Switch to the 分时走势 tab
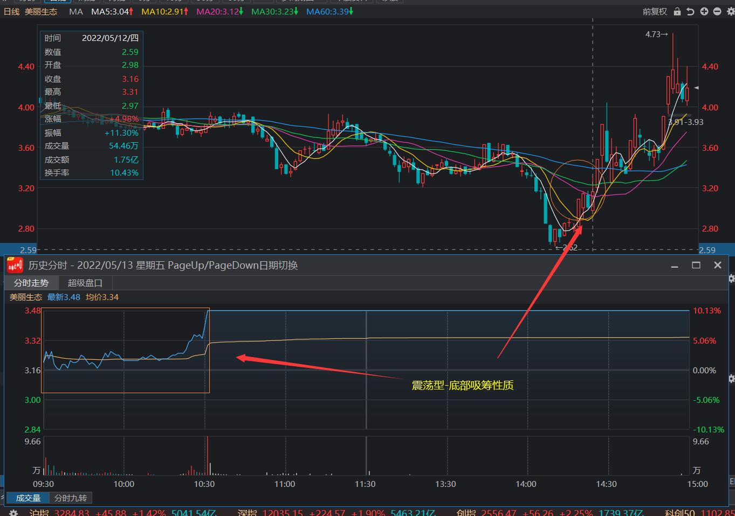The width and height of the screenshot is (735, 516). point(31,283)
